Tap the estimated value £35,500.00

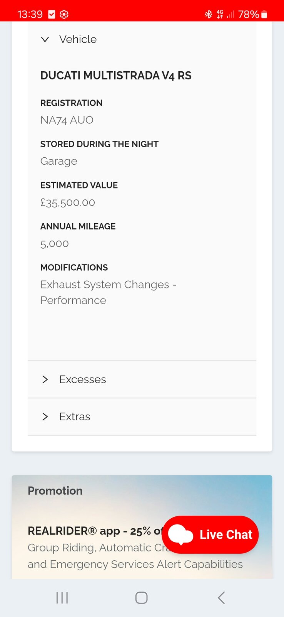[68, 202]
